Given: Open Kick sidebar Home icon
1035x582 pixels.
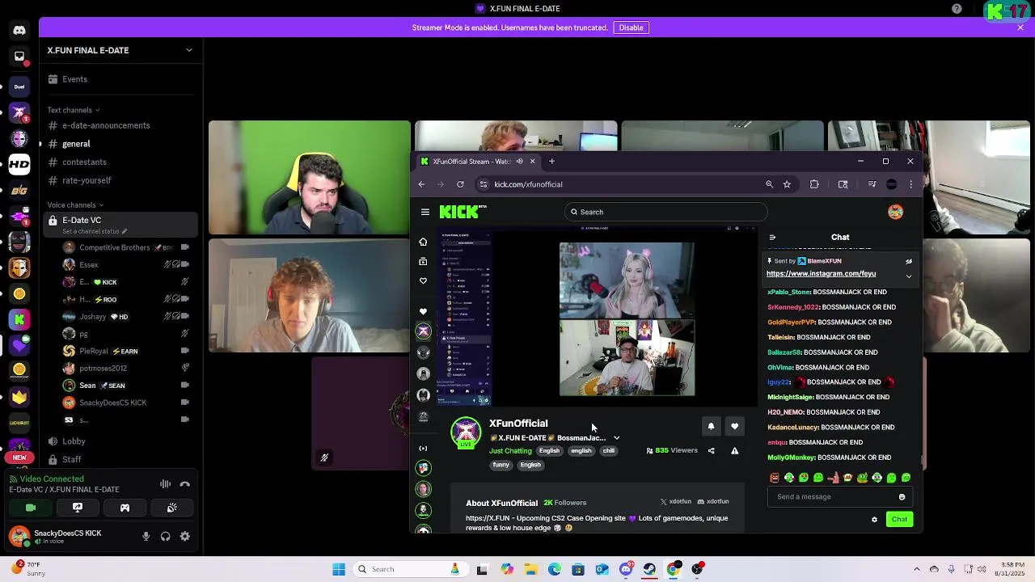Looking at the screenshot, I should (x=423, y=242).
